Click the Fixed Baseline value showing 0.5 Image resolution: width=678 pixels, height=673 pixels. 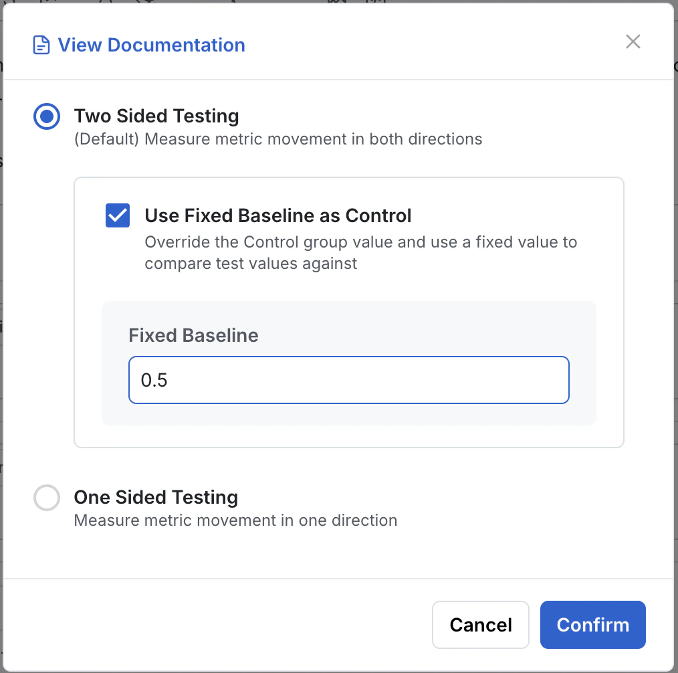click(155, 379)
